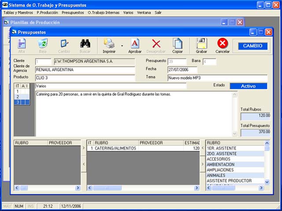
Task: Click the blue CAMBIO button
Action: coord(252,46)
